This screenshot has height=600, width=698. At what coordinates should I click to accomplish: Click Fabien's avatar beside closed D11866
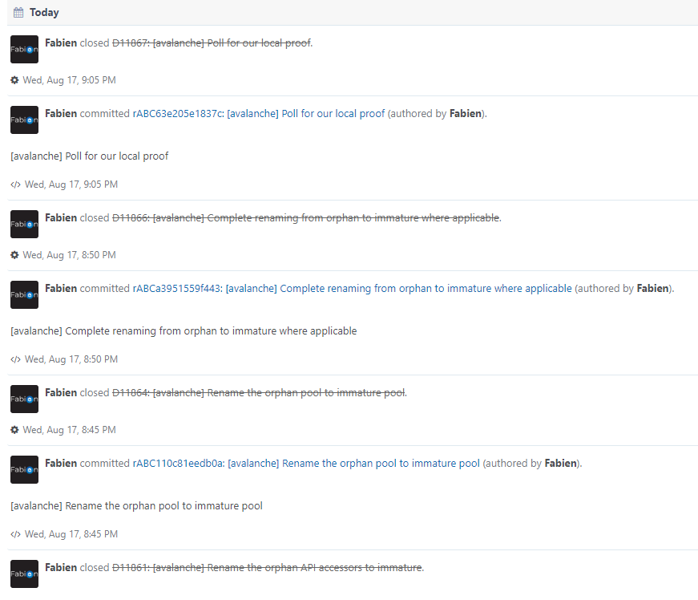pyautogui.click(x=25, y=224)
